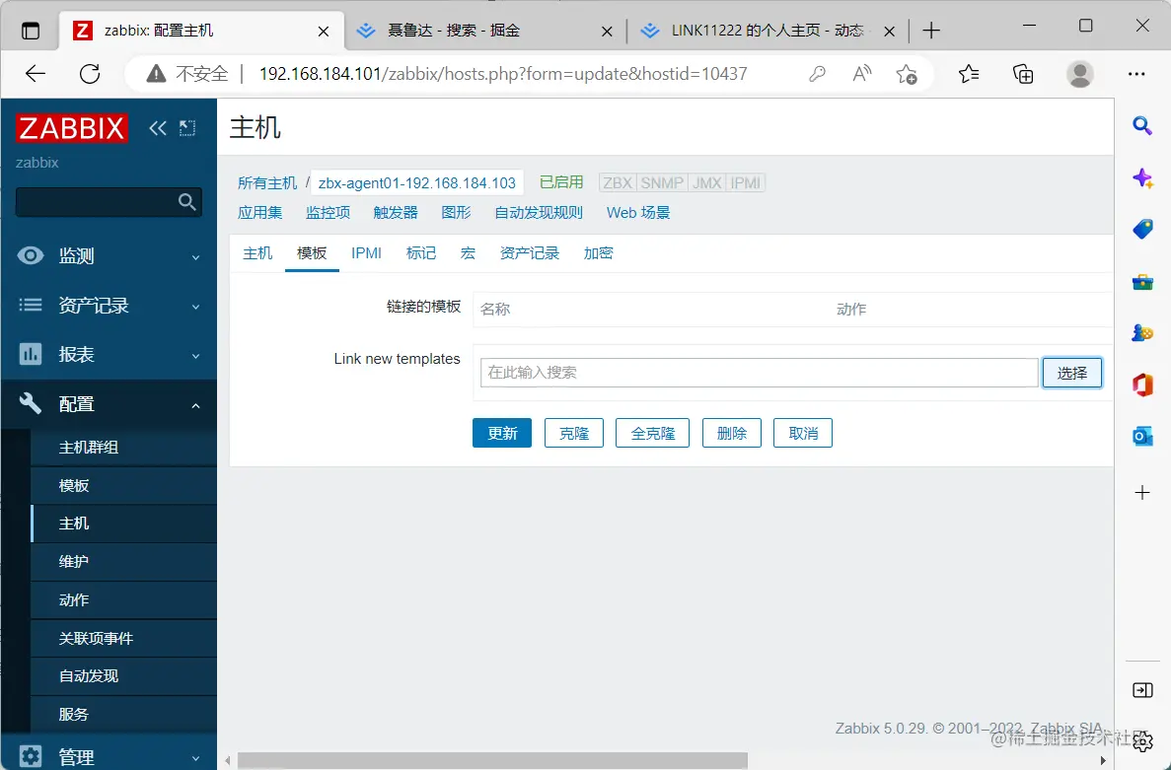
Task: Open the browser profile avatar
Action: pyautogui.click(x=1080, y=73)
